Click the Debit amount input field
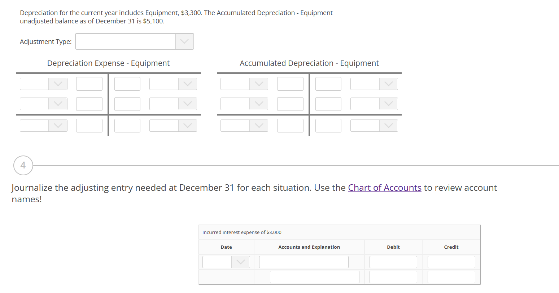 (393, 262)
